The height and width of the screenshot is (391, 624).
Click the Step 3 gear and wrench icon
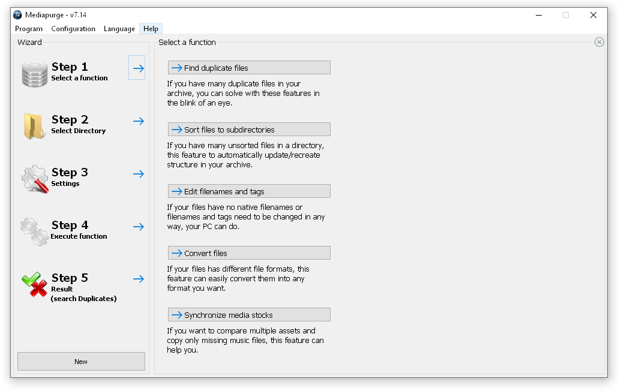tap(34, 179)
